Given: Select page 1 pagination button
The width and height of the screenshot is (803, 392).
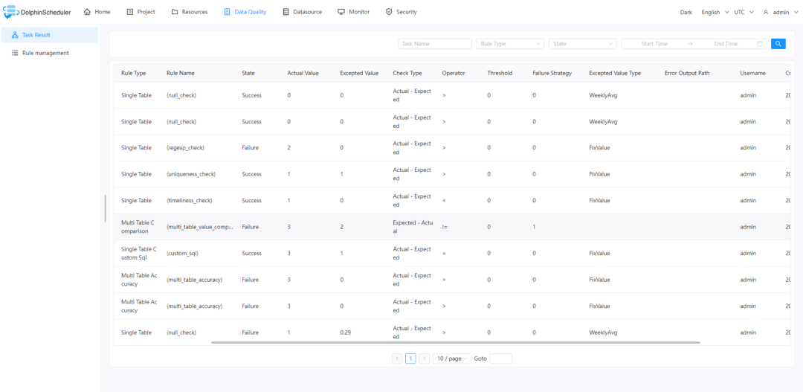Looking at the screenshot, I should pyautogui.click(x=410, y=359).
